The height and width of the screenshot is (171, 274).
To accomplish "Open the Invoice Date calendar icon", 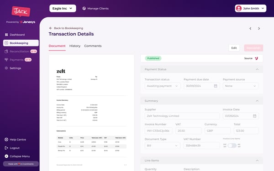I will pyautogui.click(x=255, y=116).
